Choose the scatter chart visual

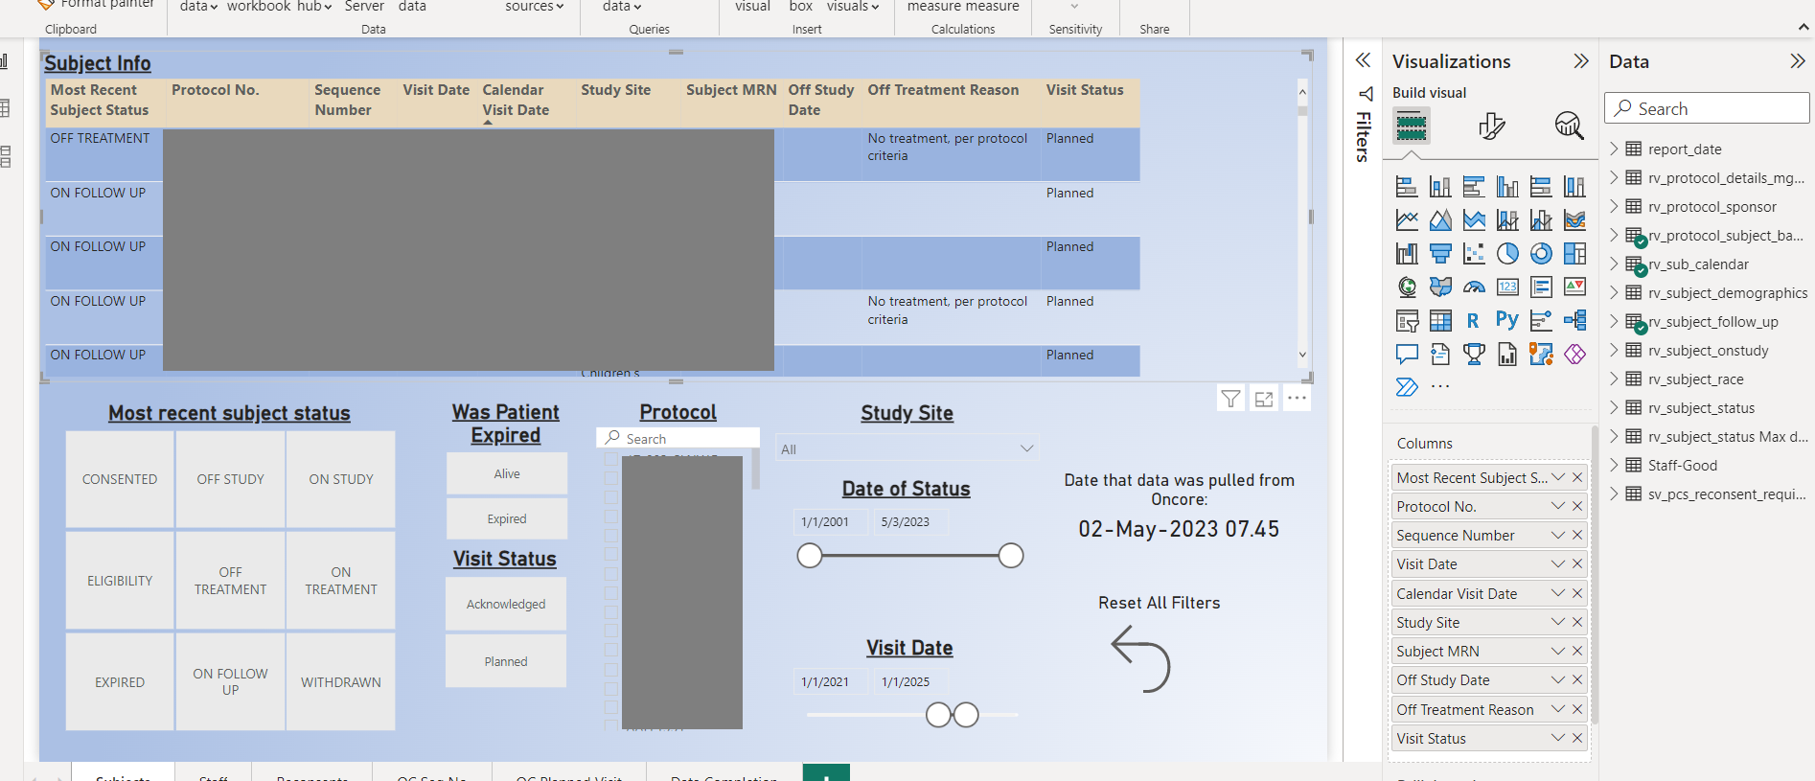tap(1474, 254)
